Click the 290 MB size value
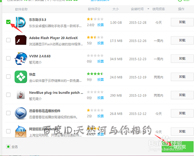Viewport: 194px width, 156px height. point(116,95)
